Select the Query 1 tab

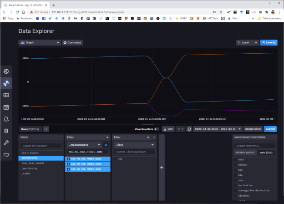30,129
